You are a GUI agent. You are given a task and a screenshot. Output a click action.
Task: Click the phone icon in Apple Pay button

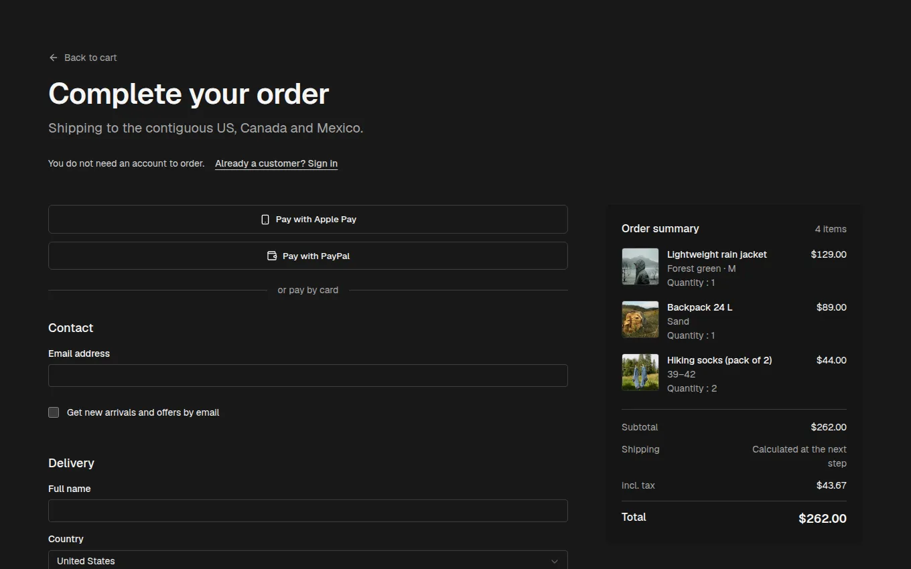(265, 220)
